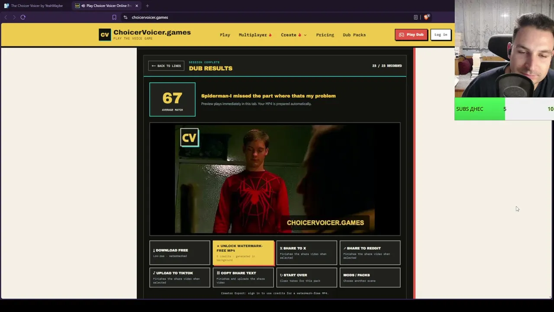This screenshot has width=554, height=312.
Task: Click the DUB RESULTS heading
Action: pos(210,68)
